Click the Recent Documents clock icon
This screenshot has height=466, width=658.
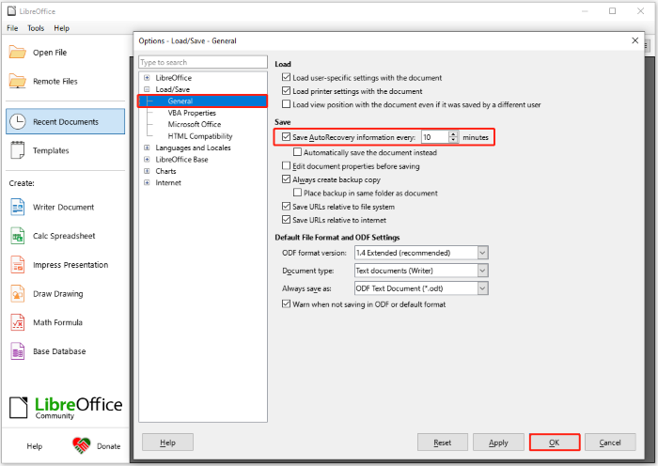tap(18, 121)
